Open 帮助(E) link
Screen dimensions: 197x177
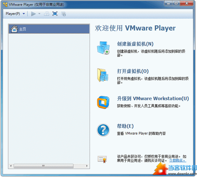[125, 126]
